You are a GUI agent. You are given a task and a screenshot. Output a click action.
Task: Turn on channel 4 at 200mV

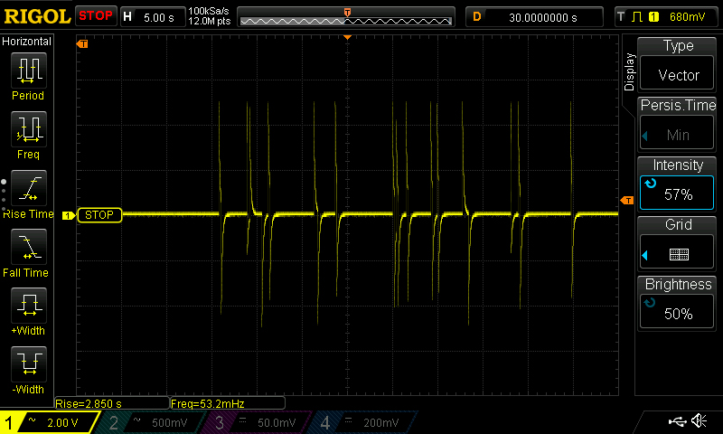click(x=362, y=422)
